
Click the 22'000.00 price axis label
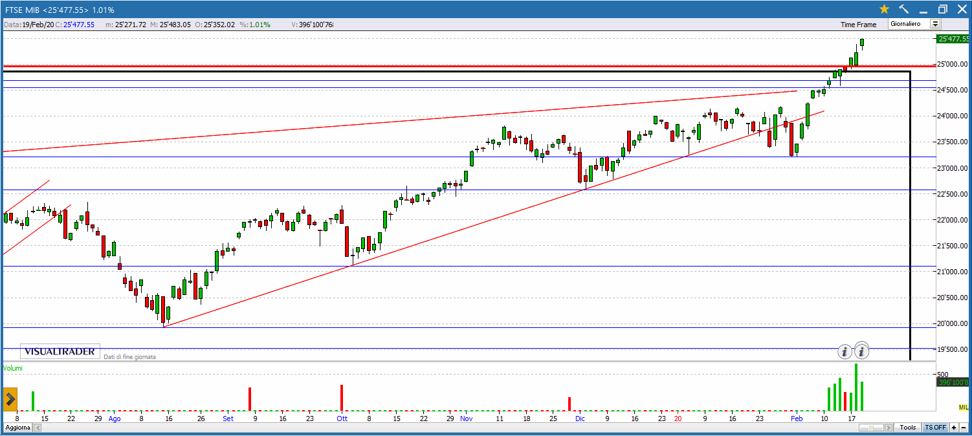tap(954, 220)
